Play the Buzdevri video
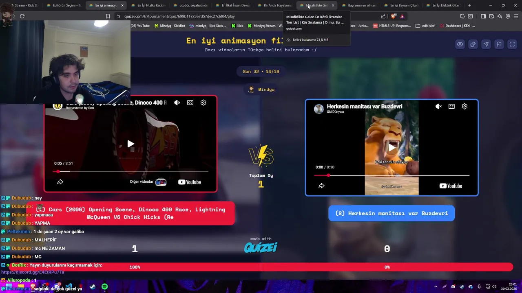 pyautogui.click(x=391, y=148)
